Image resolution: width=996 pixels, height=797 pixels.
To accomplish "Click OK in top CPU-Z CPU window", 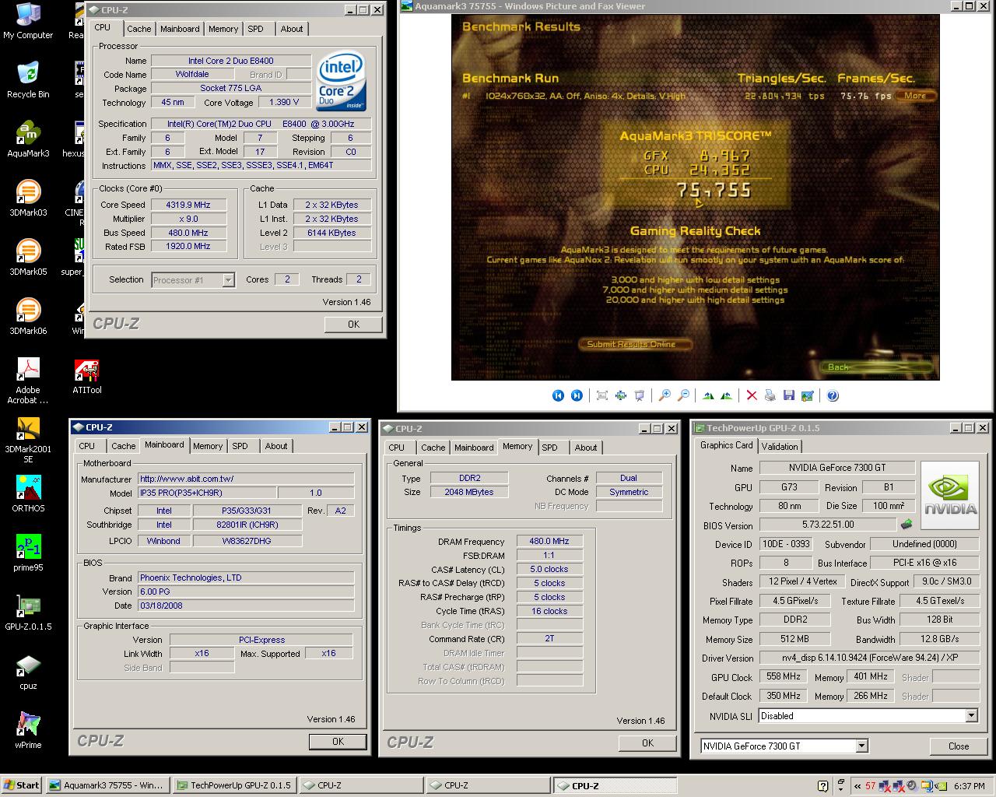I will [x=353, y=324].
